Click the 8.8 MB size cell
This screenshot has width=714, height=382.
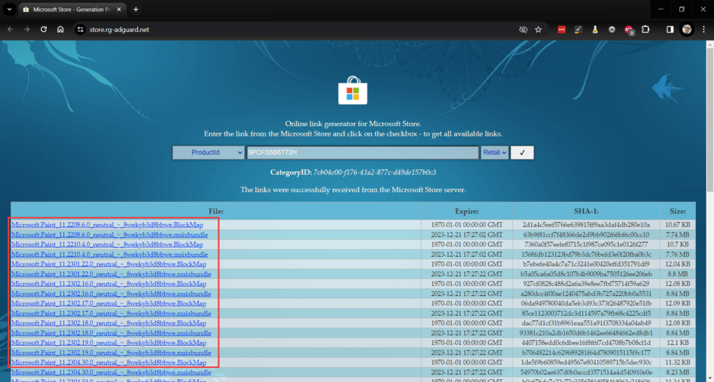(x=678, y=274)
